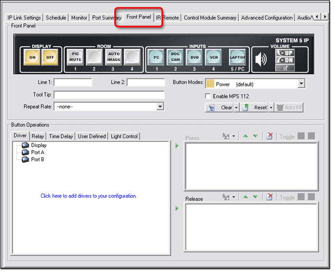Click Toggle in the Press section
The width and height of the screenshot is (335, 272).
pos(287,137)
